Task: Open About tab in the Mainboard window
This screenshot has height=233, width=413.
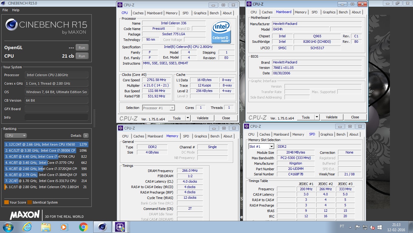Action: [356, 12]
